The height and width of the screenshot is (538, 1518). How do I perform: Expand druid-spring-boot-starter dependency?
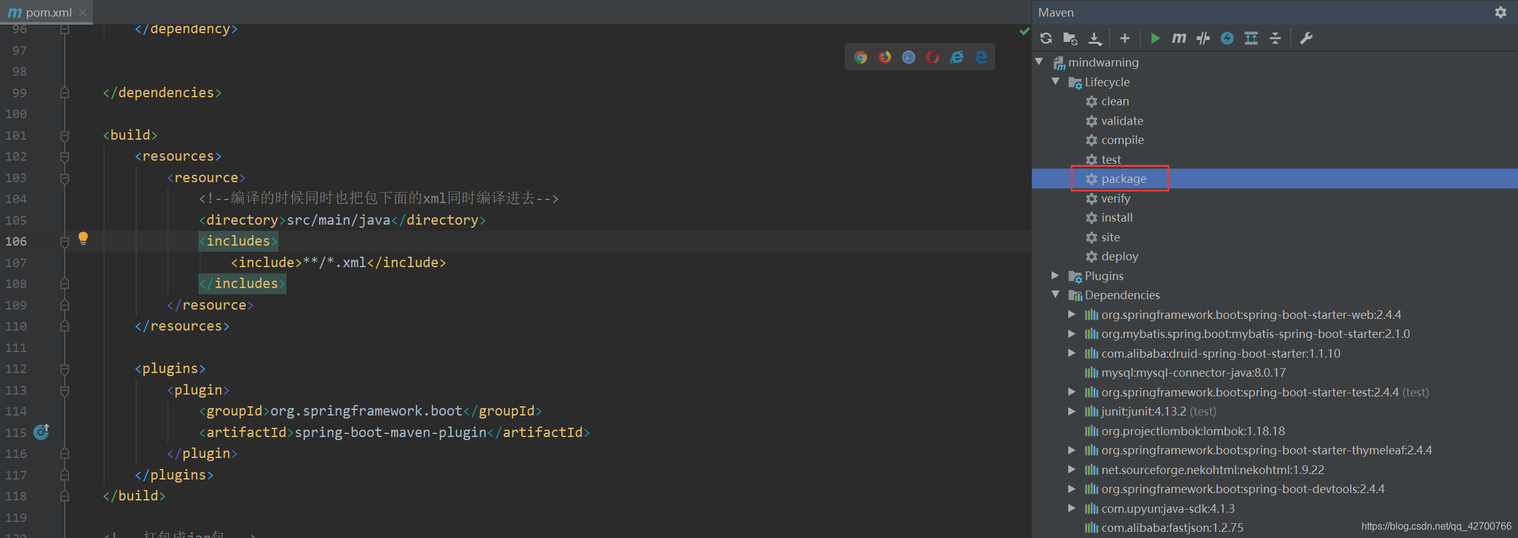pos(1072,353)
